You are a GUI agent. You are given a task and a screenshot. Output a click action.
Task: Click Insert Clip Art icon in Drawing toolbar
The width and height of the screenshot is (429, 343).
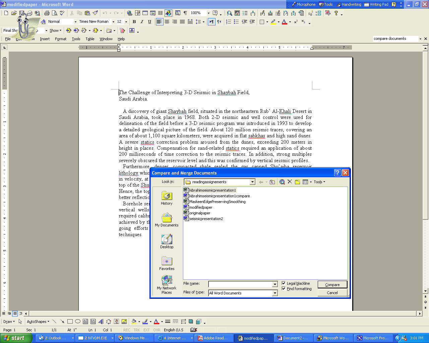(x=116, y=322)
